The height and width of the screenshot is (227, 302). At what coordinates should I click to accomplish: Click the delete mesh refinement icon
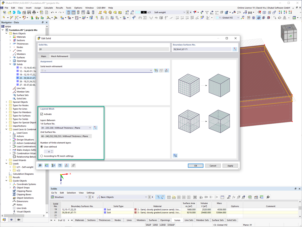tap(166, 71)
